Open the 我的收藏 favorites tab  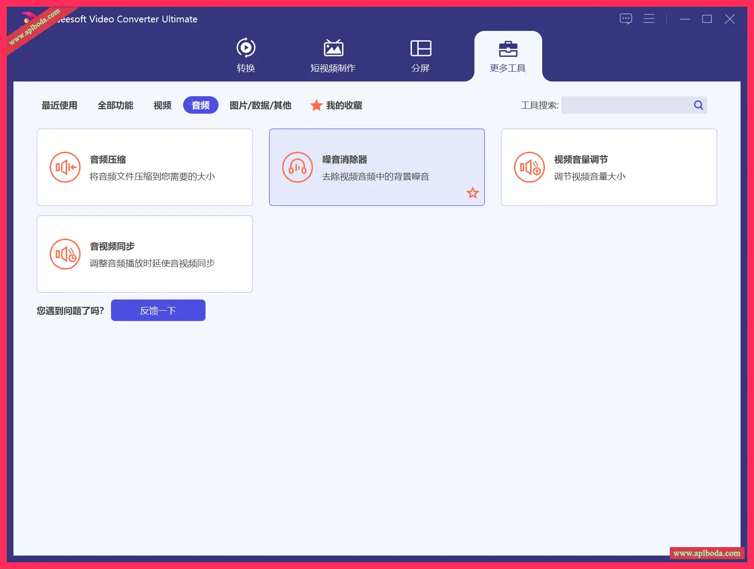click(x=337, y=105)
